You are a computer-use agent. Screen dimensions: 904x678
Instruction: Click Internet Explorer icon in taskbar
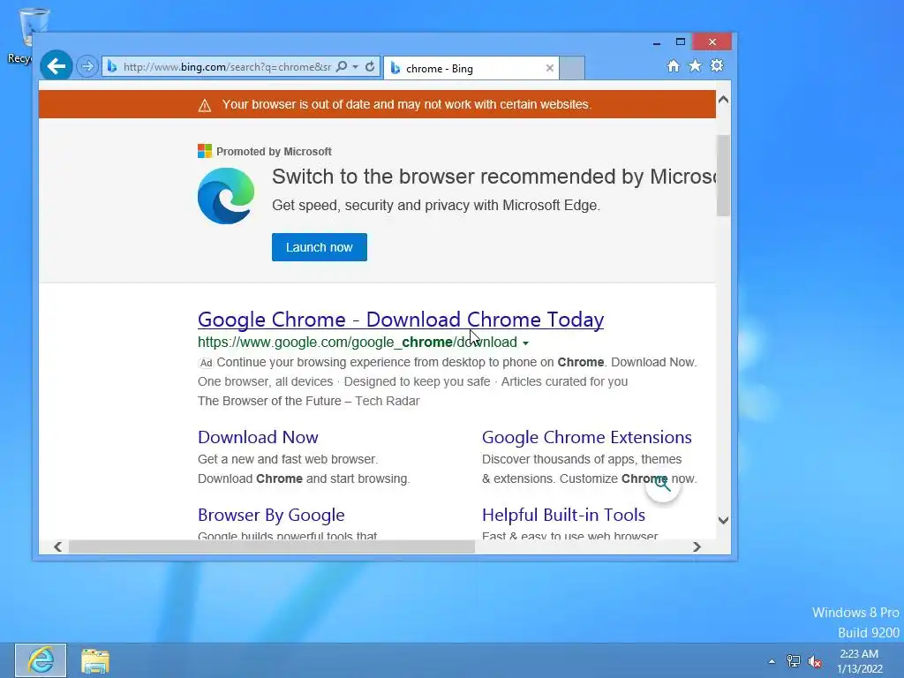point(41,660)
